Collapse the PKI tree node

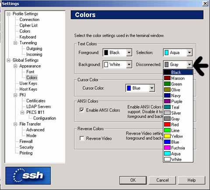(15, 95)
